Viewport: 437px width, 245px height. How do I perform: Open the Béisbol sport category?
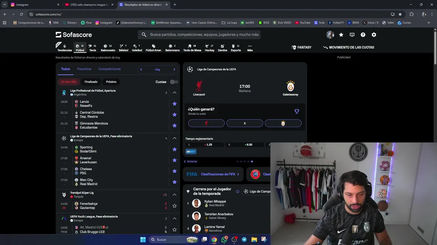124,48
